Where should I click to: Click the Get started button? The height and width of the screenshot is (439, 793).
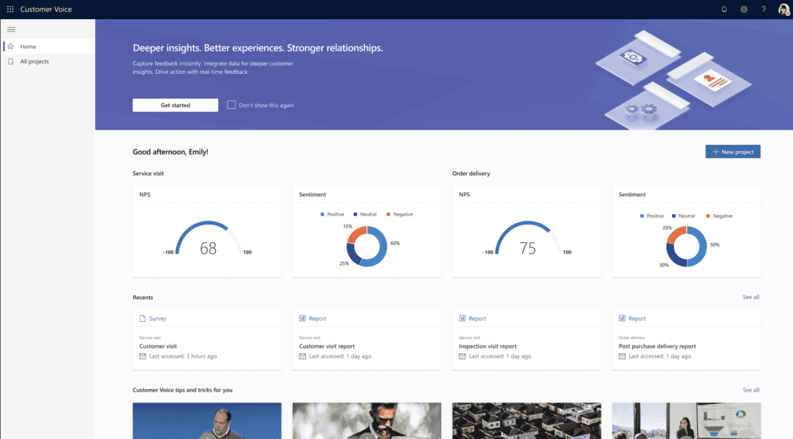(175, 105)
